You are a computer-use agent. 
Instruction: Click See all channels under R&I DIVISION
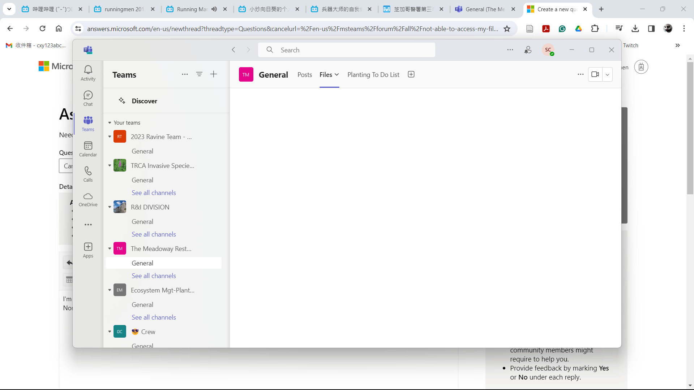point(154,234)
